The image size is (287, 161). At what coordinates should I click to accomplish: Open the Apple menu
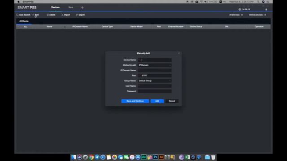18,2
